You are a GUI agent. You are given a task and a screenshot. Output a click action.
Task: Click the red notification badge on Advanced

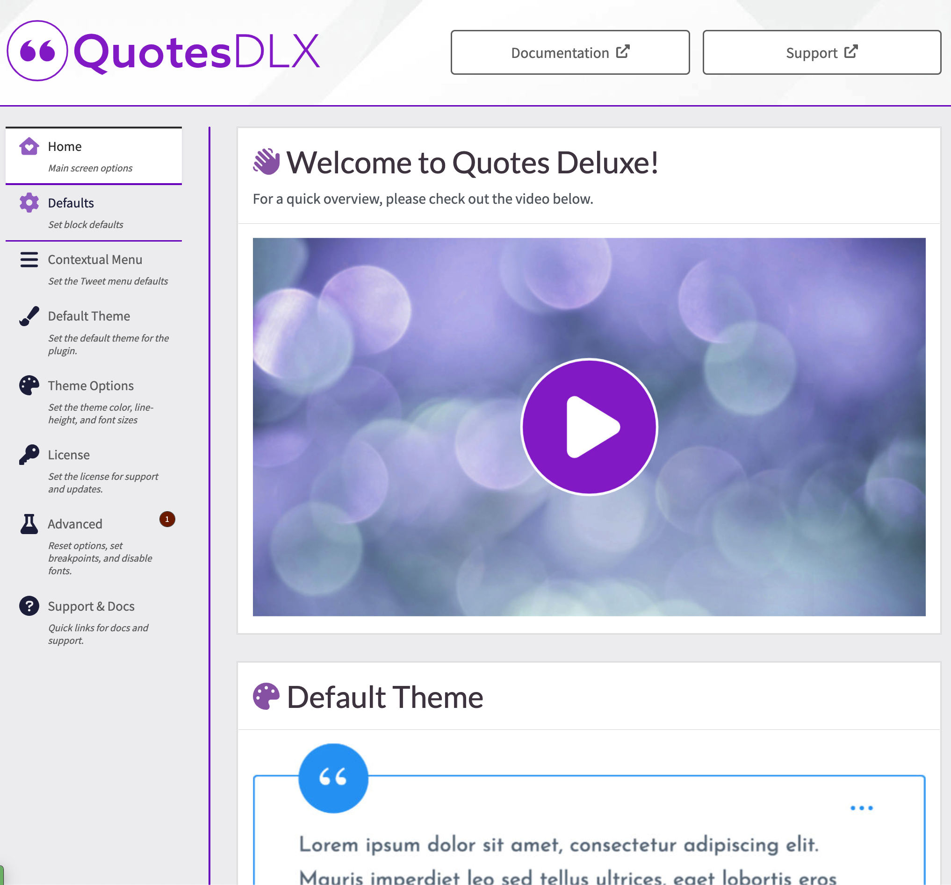[167, 519]
